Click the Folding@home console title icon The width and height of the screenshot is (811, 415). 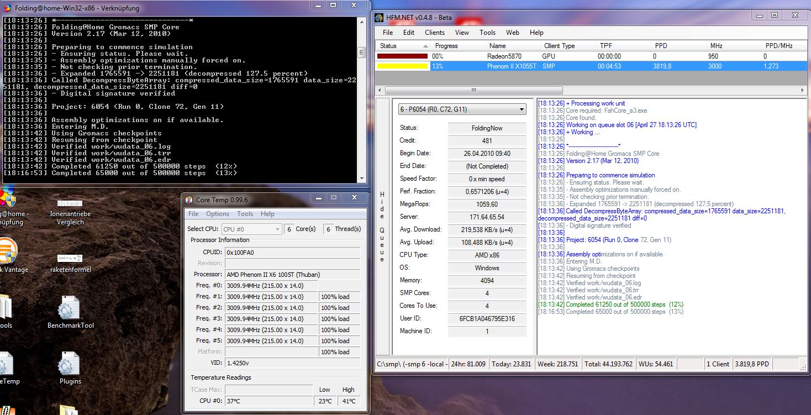coord(7,8)
